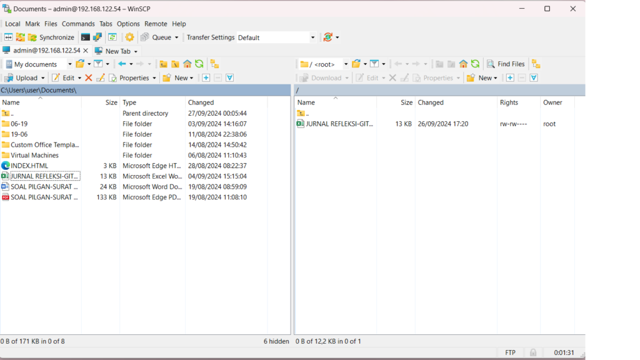Image resolution: width=640 pixels, height=360 pixels.
Task: Click the local panel home directory icon
Action: [x=187, y=64]
